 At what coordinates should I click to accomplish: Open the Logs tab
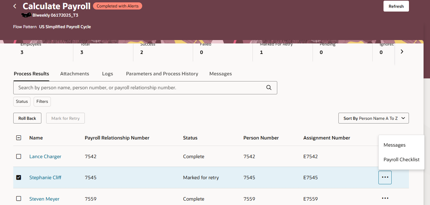(107, 74)
